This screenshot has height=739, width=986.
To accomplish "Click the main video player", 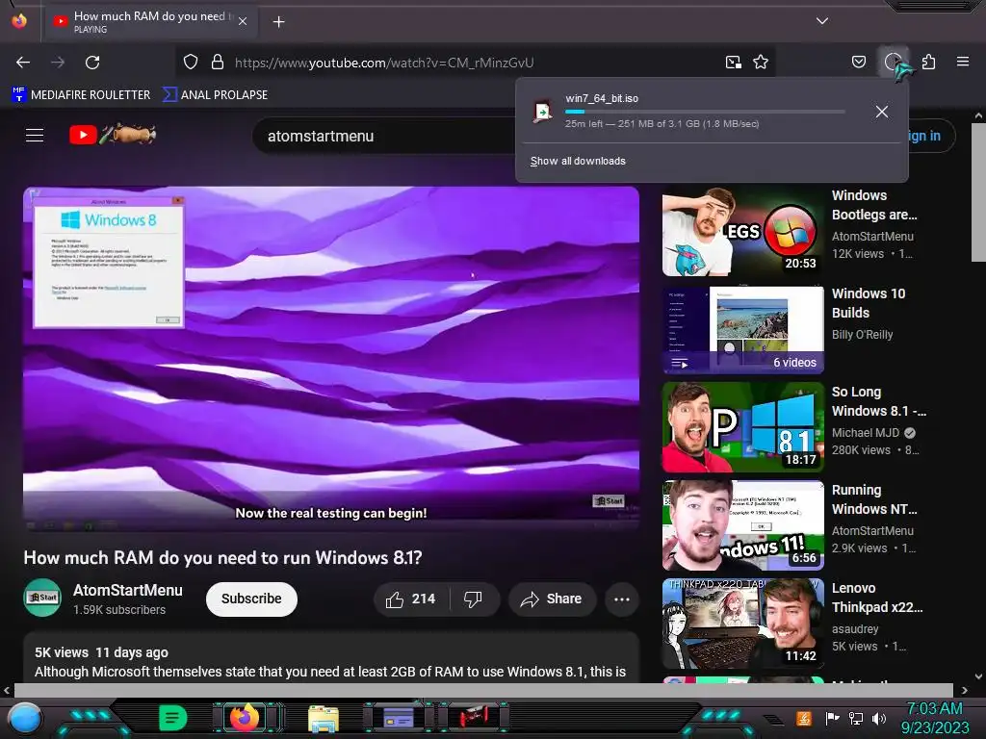I will [x=331, y=359].
